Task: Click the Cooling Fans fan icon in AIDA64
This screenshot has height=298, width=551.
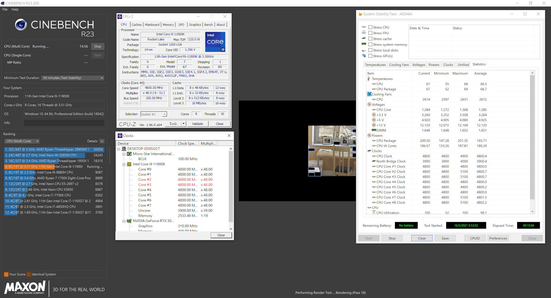Action: click(x=369, y=94)
